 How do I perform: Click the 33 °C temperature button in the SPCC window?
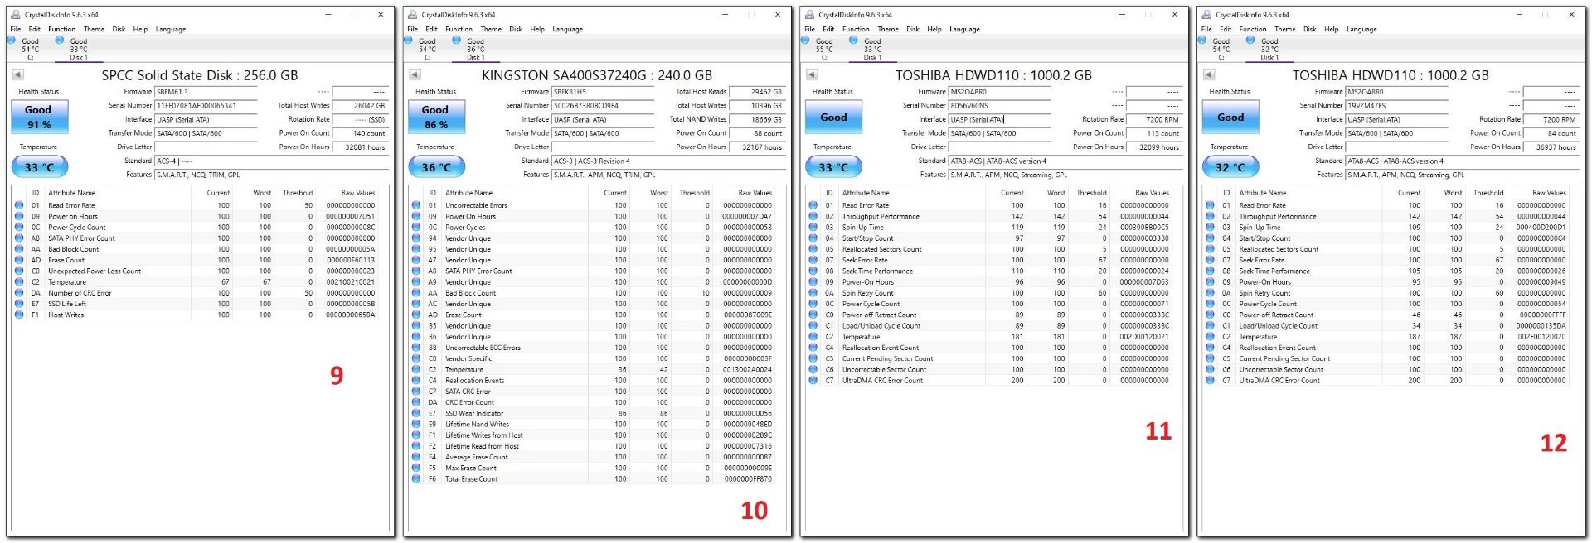39,166
